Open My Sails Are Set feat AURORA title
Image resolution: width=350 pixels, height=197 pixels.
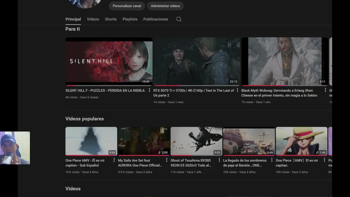[140, 163]
